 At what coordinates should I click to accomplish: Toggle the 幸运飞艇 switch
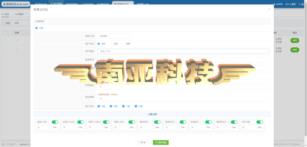pyautogui.click(x=260, y=122)
